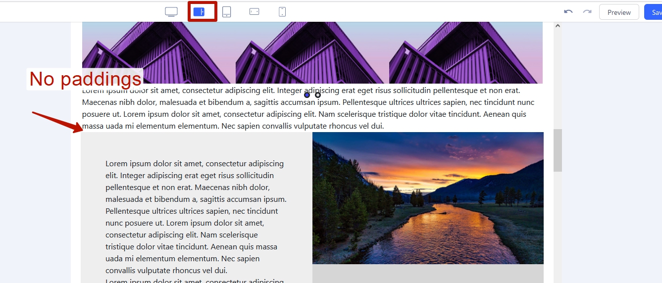This screenshot has width=662, height=283.
Task: Save the page with the blue button
Action: (x=654, y=12)
